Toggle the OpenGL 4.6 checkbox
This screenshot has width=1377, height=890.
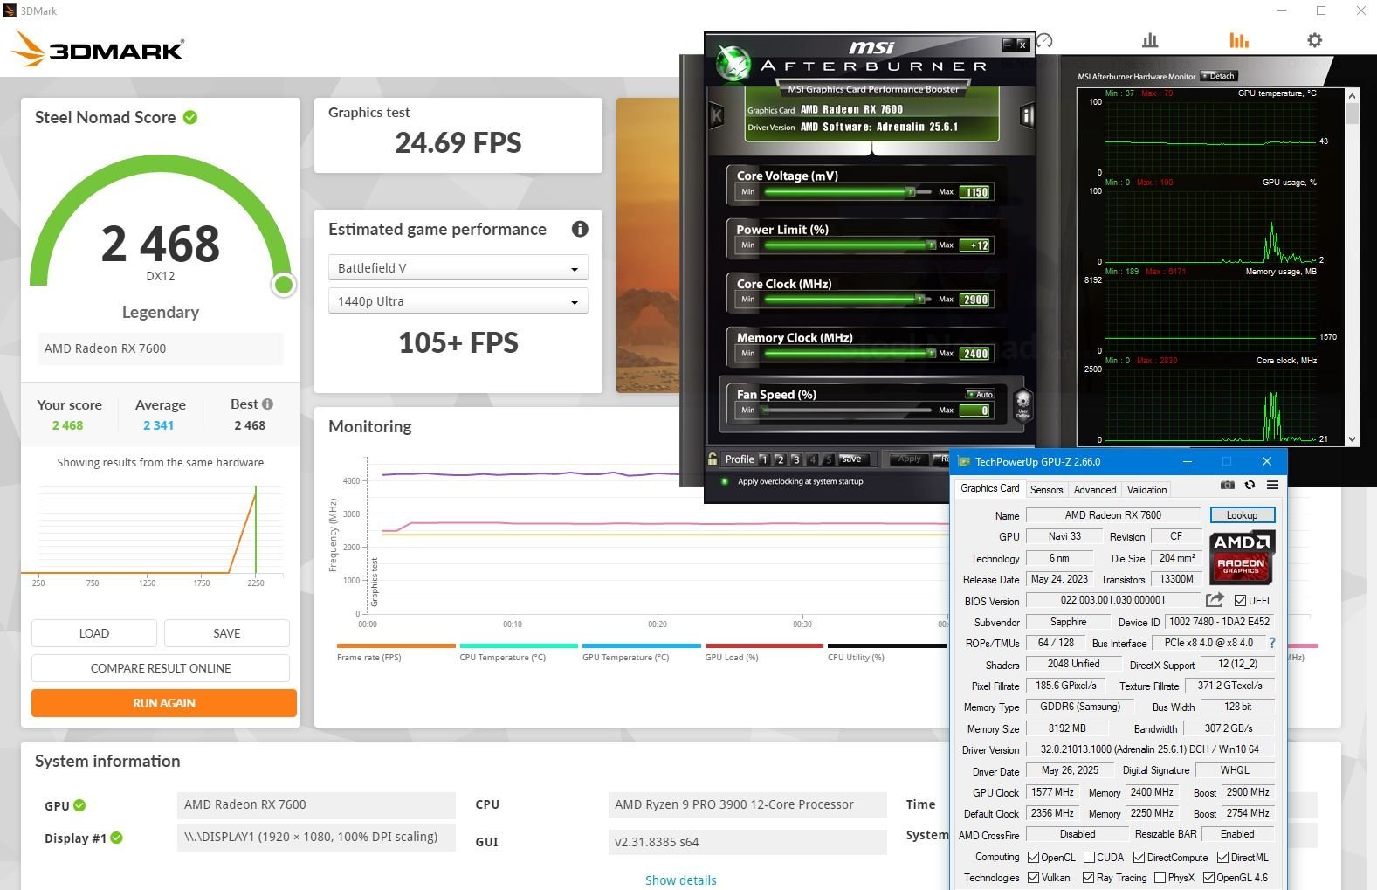[x=1208, y=877]
